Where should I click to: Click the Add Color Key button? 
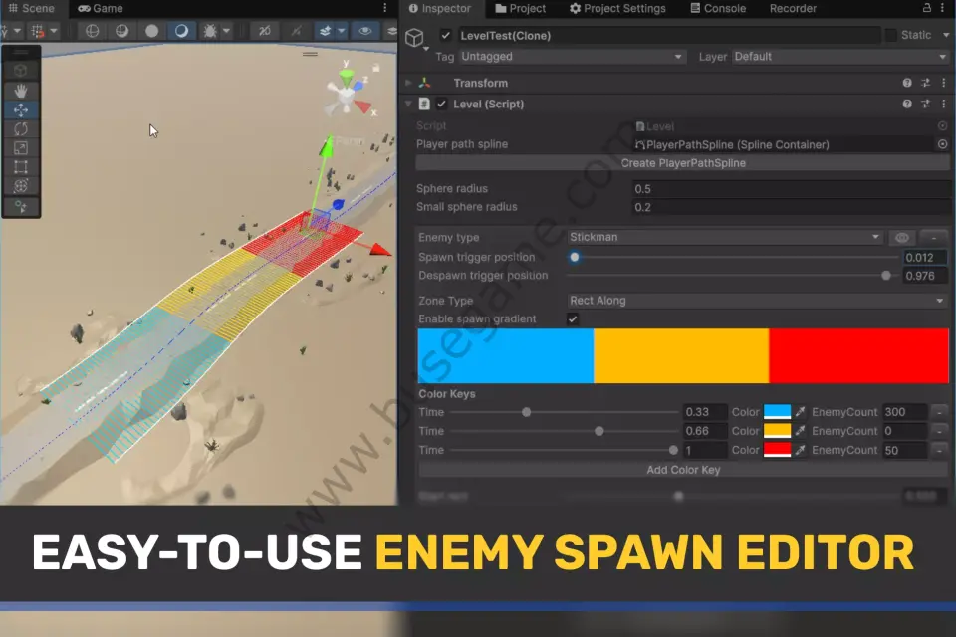[x=682, y=470]
